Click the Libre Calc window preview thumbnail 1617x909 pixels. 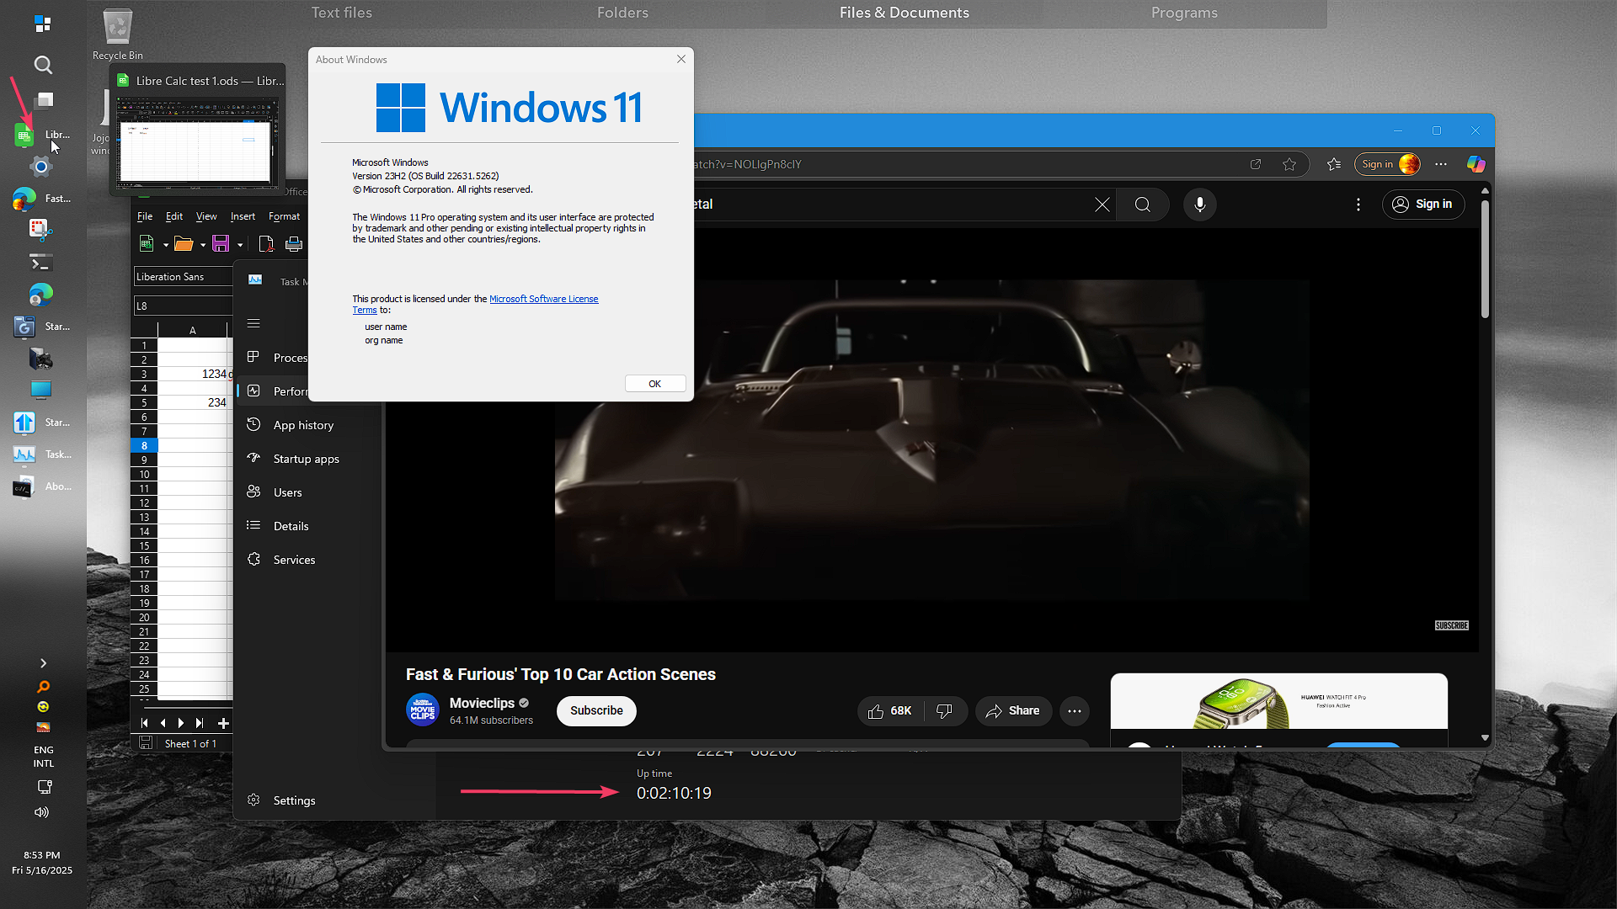(x=197, y=141)
